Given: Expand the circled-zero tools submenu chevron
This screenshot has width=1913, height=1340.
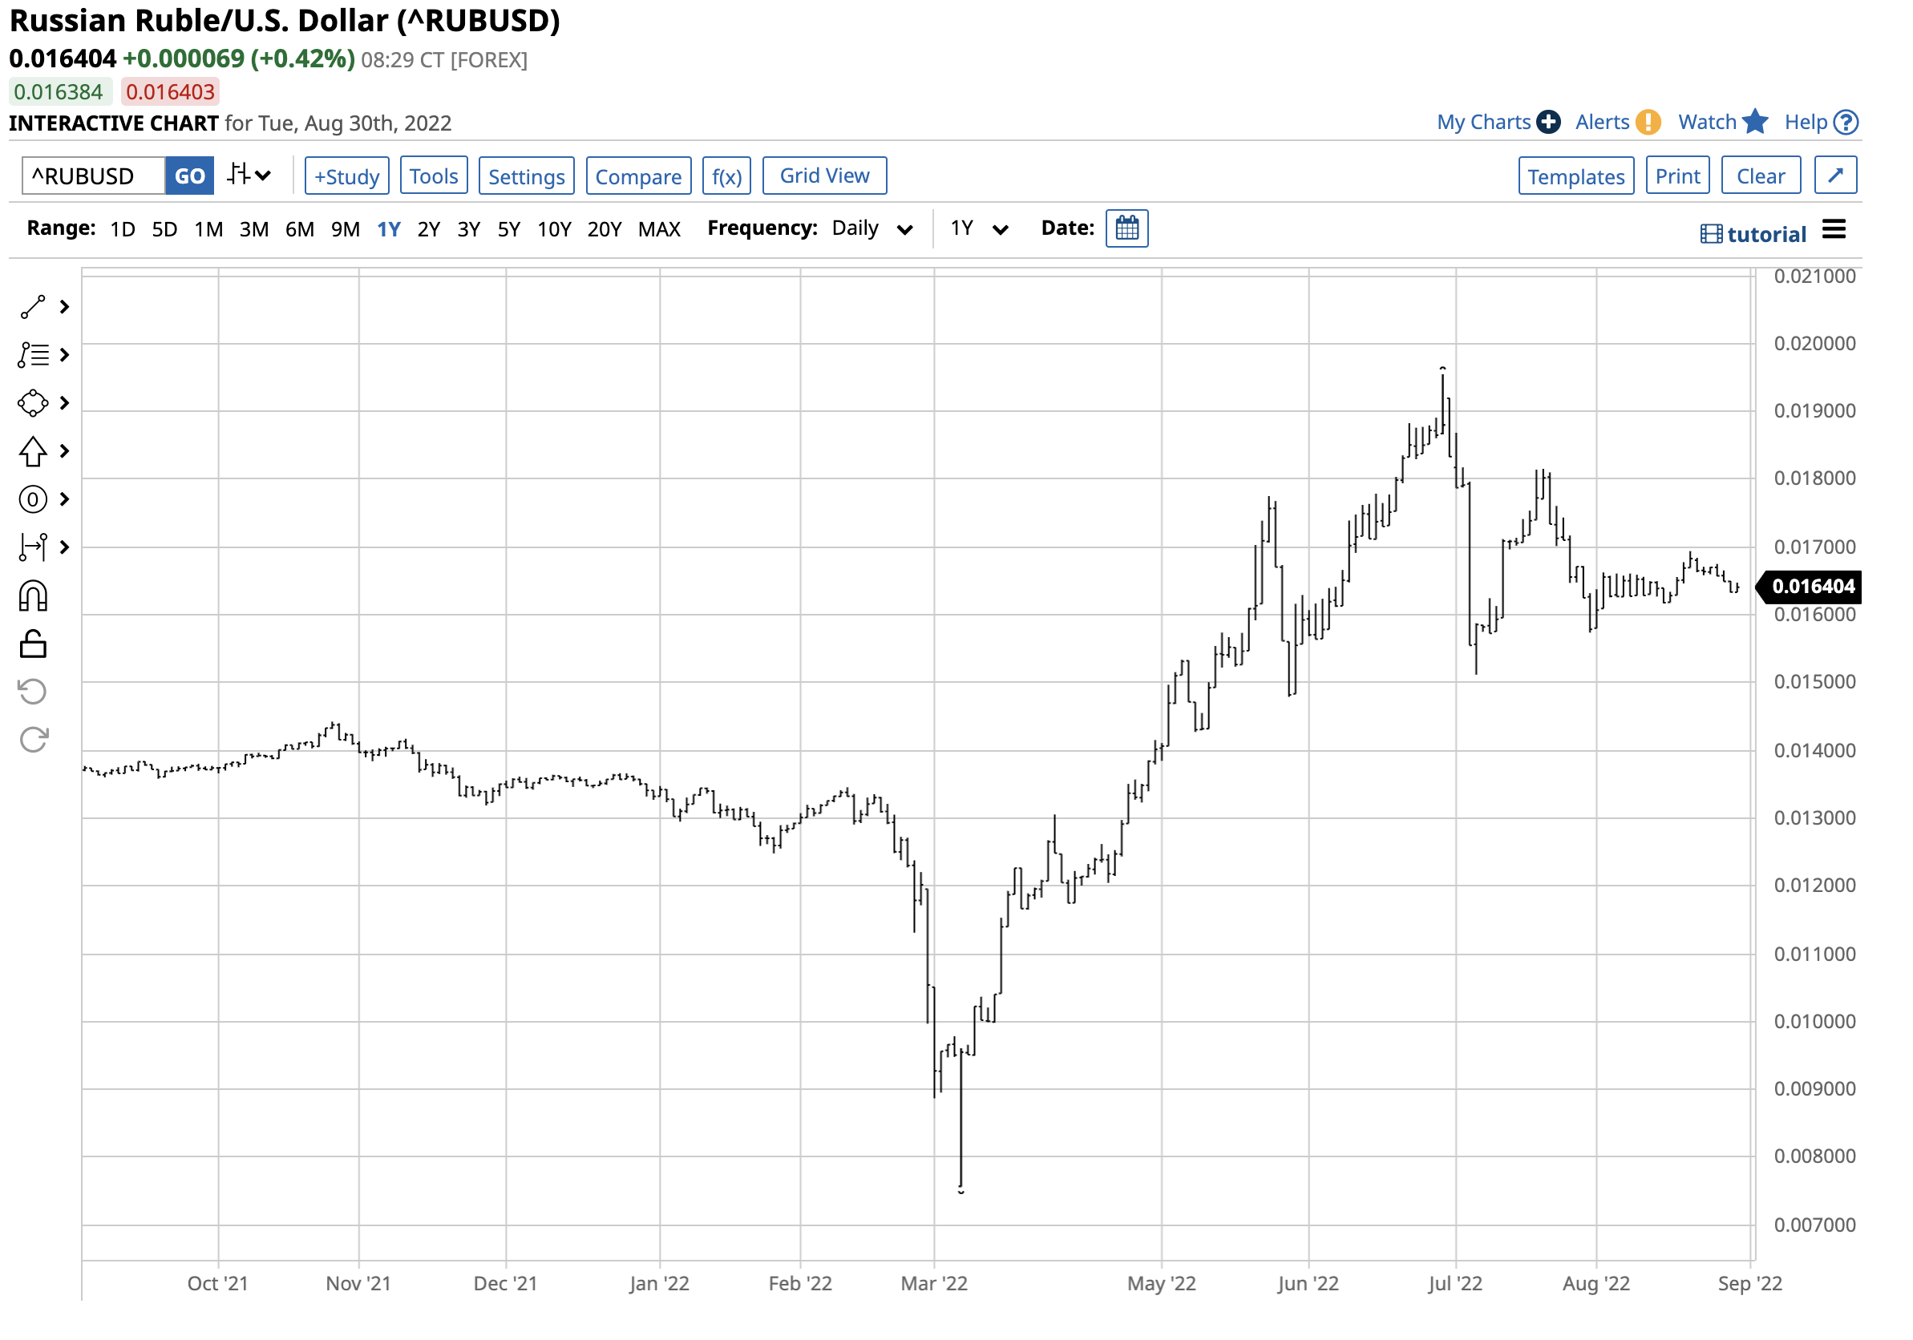Looking at the screenshot, I should coord(64,499).
